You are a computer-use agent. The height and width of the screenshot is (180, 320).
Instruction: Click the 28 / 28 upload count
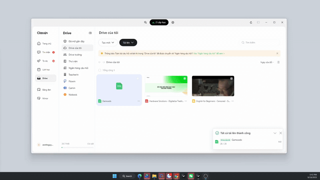223,144
